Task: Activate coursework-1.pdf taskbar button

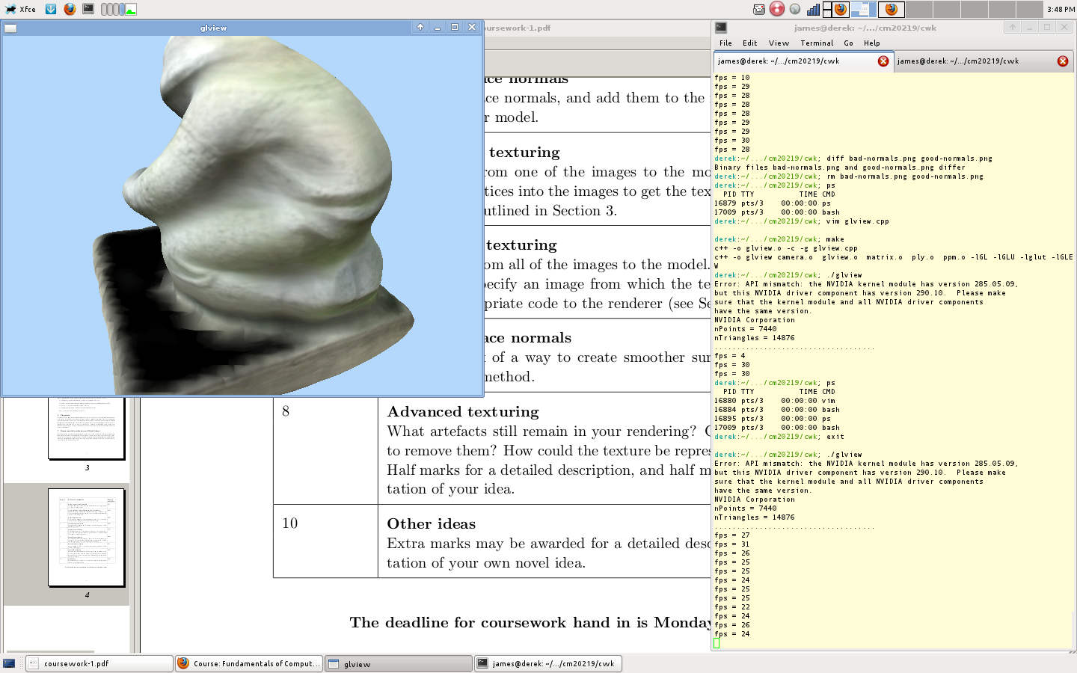Action: (x=99, y=663)
